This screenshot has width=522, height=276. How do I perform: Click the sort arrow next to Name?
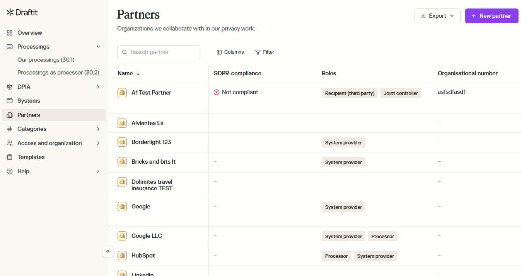click(x=138, y=73)
